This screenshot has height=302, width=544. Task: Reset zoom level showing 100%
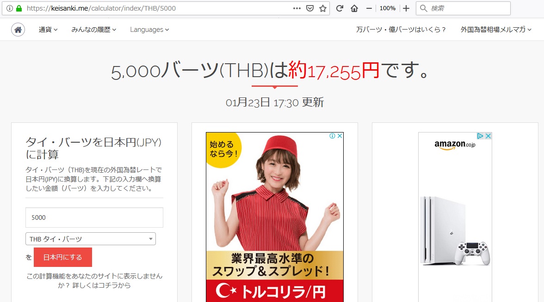(x=388, y=8)
